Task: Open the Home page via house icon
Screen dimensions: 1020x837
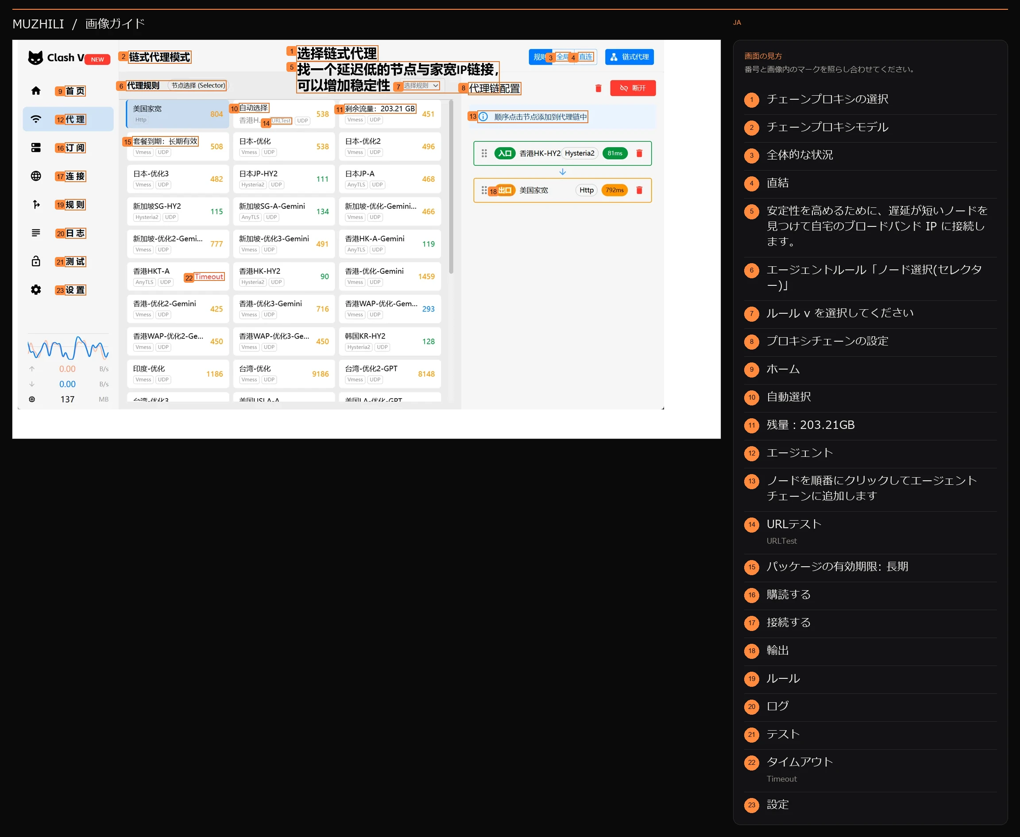Action: click(x=36, y=91)
